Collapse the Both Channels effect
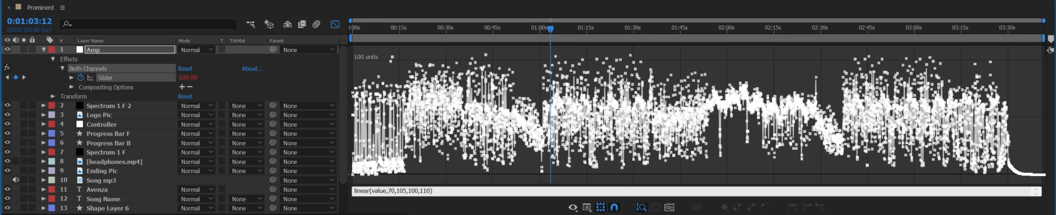Viewport: 1056px width, 215px height. coord(63,69)
